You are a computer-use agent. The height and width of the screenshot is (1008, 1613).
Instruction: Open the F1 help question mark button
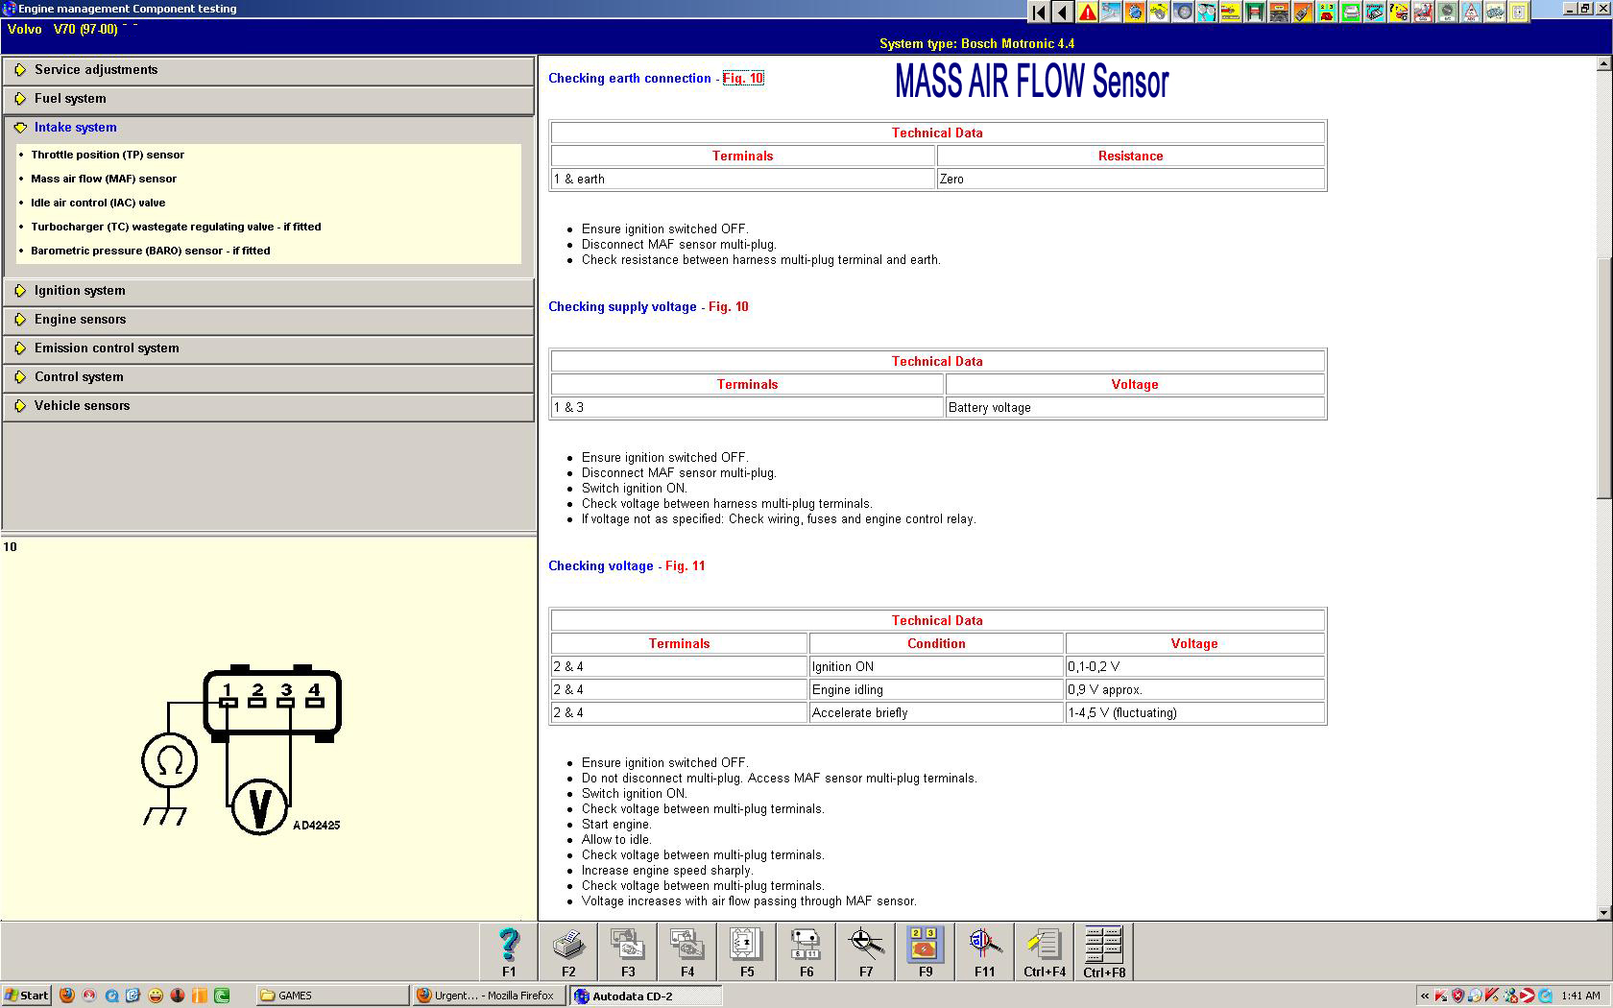coord(509,951)
